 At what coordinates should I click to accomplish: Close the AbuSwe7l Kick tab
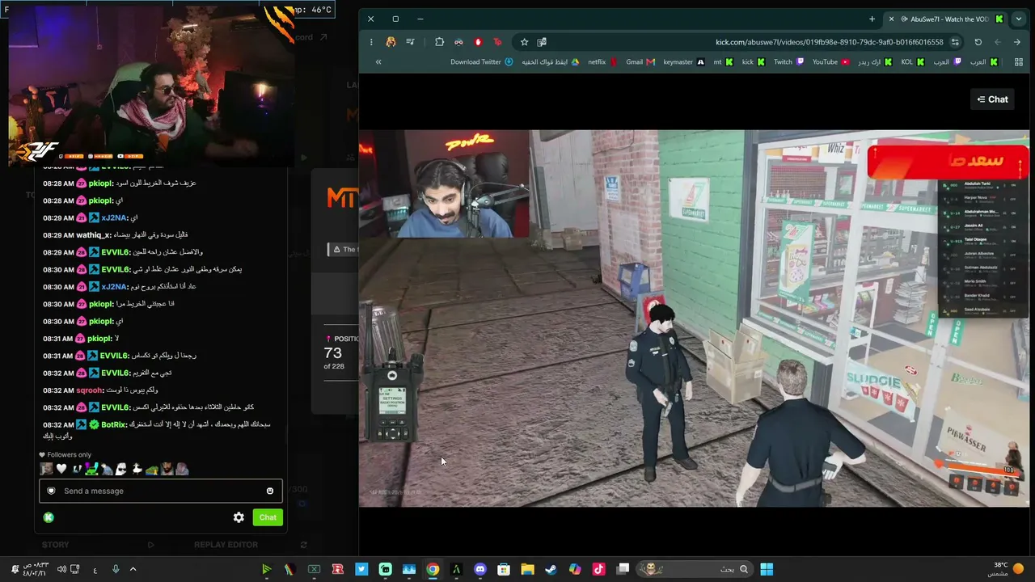(x=891, y=19)
